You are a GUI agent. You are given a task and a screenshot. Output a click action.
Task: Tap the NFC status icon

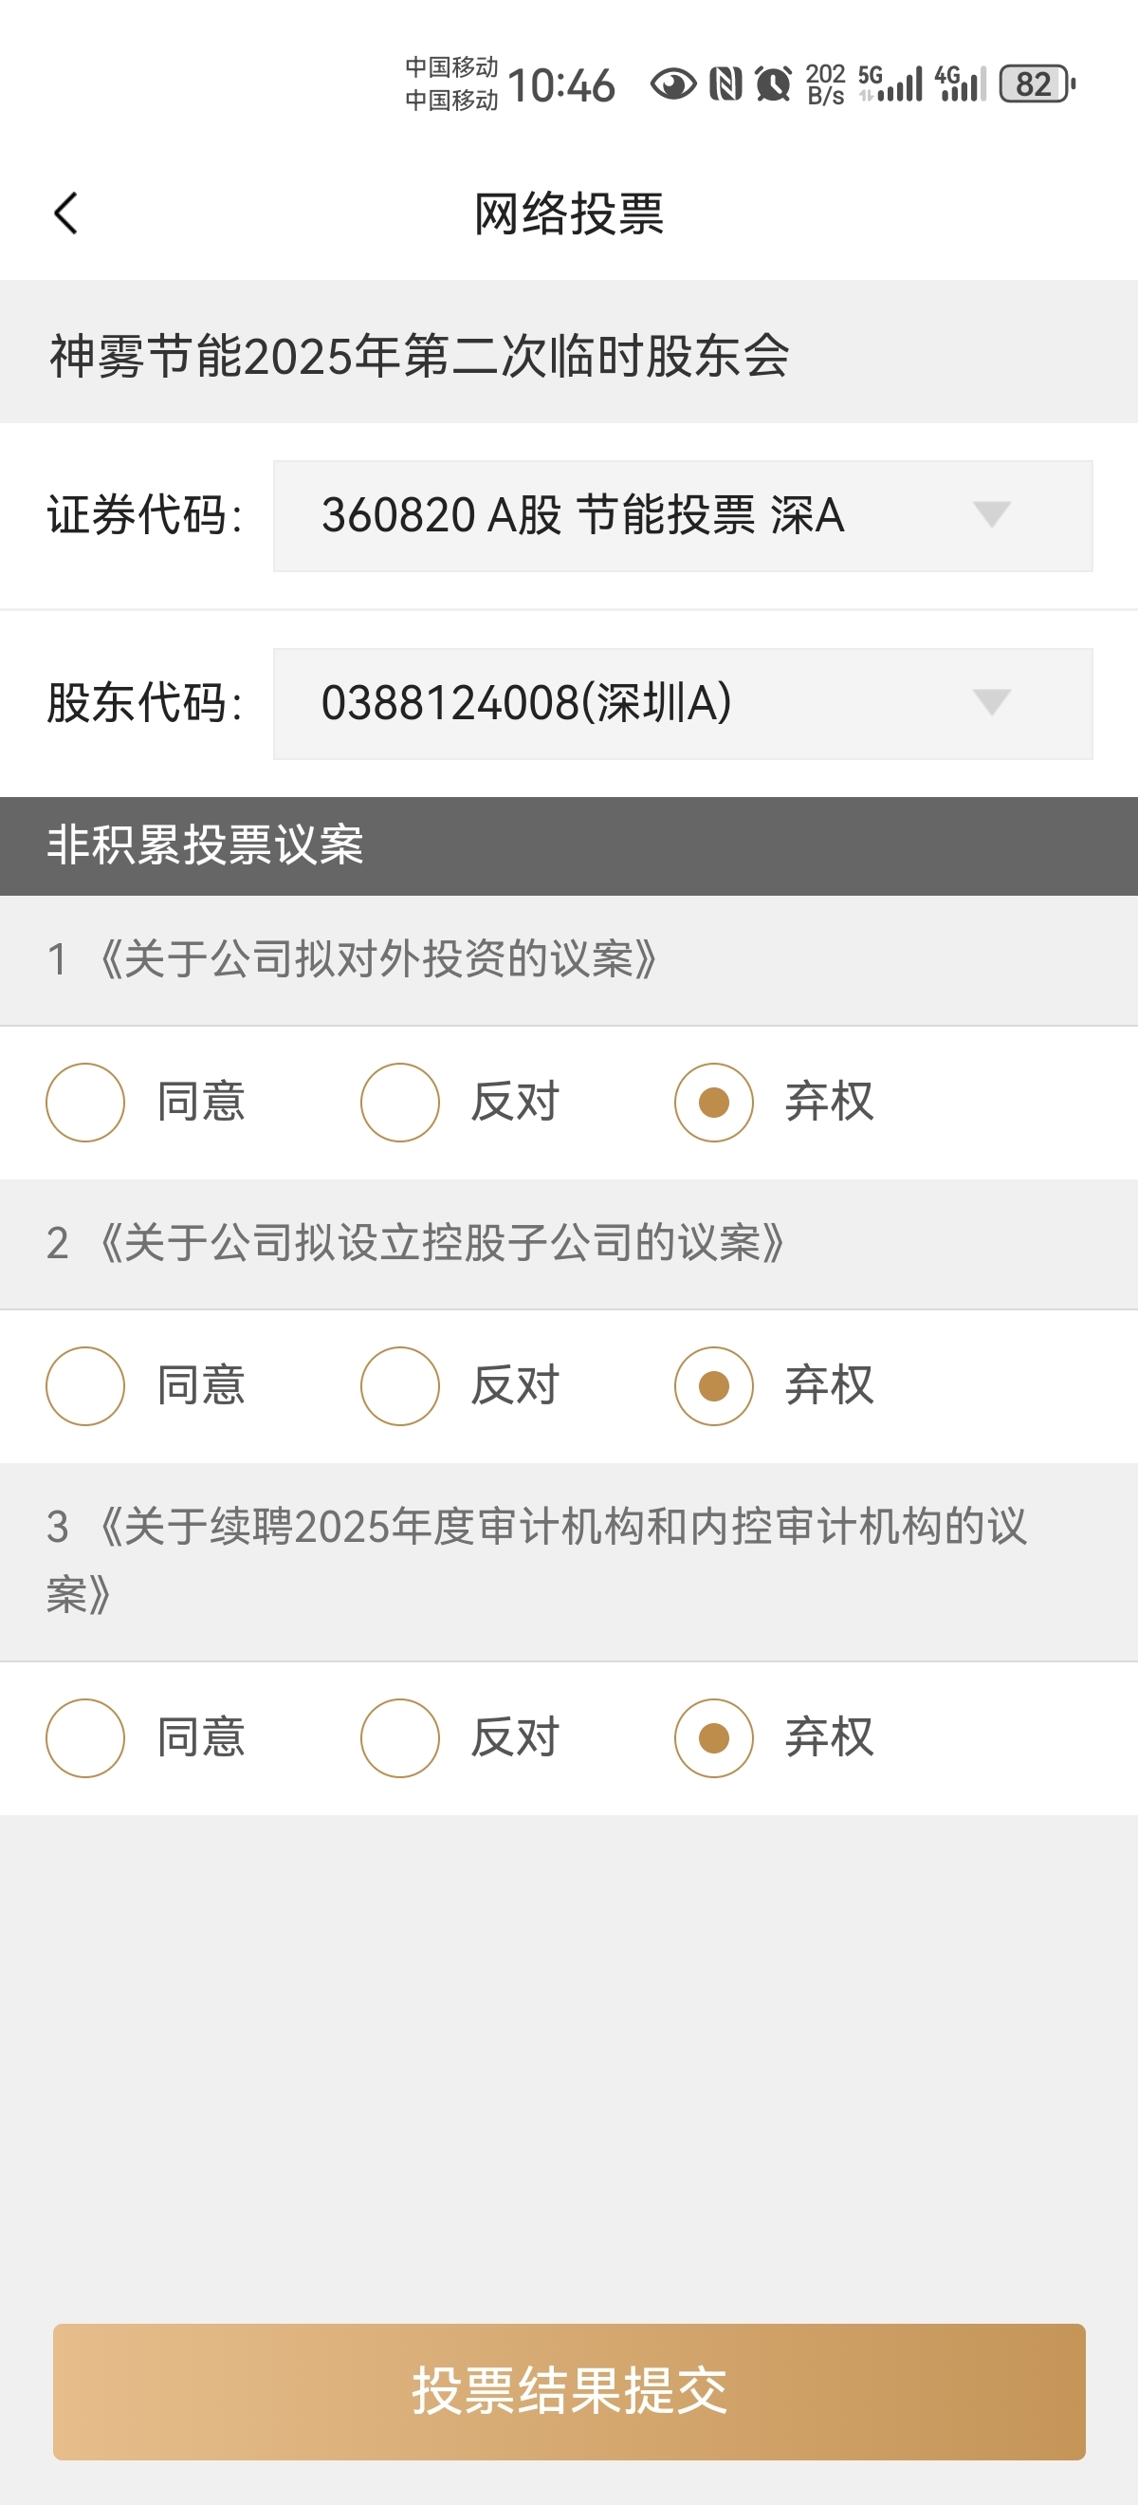[x=725, y=84]
